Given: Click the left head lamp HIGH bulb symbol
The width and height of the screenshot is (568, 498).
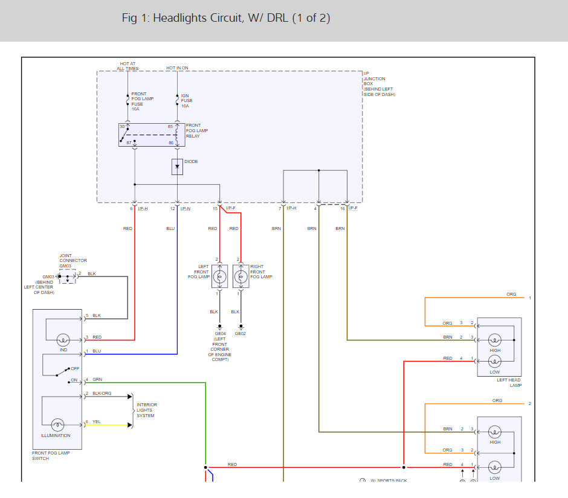Looking at the screenshot, I should pyautogui.click(x=495, y=340).
